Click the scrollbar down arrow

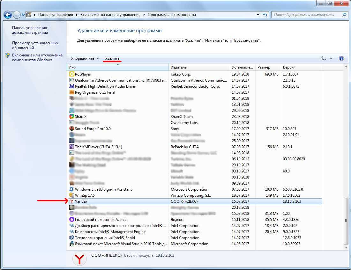coord(346,248)
